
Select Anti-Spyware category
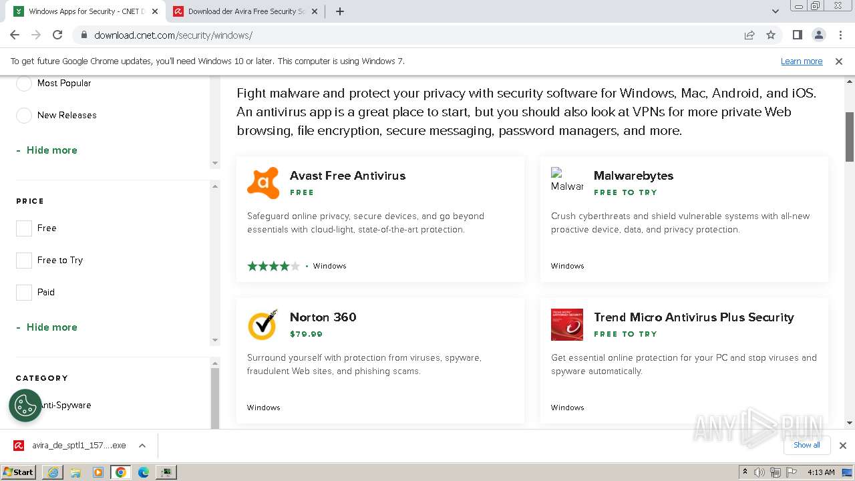64,406
